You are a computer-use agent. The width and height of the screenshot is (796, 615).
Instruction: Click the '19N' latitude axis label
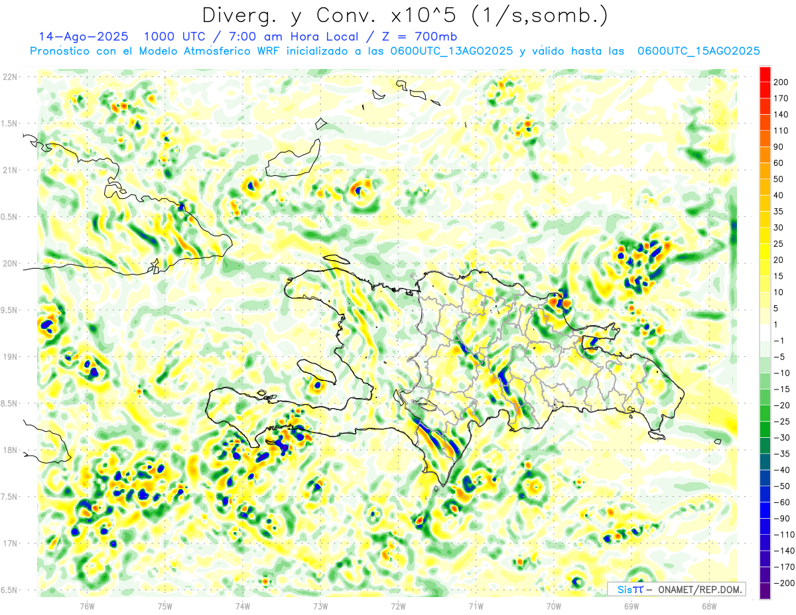click(9, 356)
